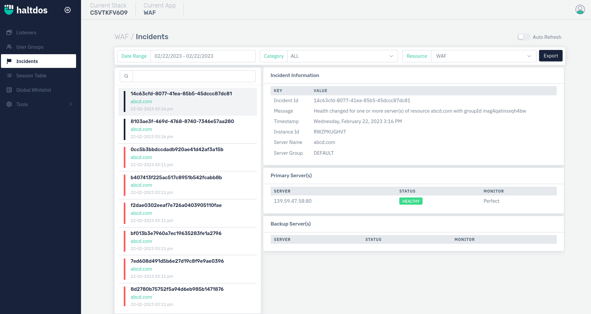The height and width of the screenshot is (314, 591).
Task: Open the user profile avatar
Action: click(x=580, y=9)
